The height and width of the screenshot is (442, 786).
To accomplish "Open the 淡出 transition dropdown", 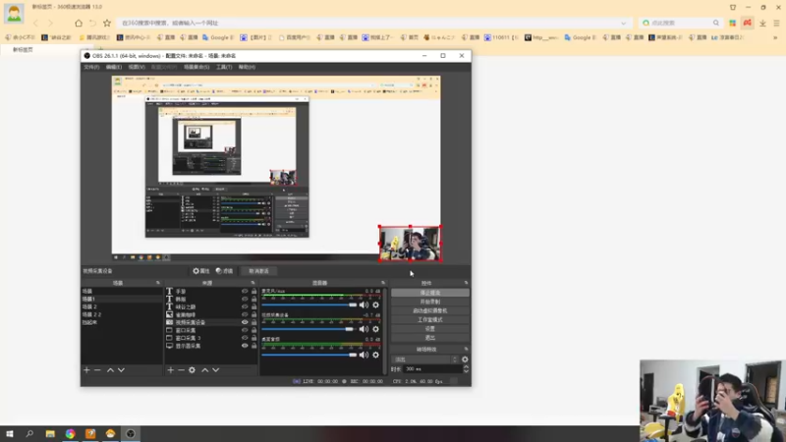I will click(425, 359).
